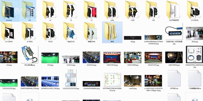Select the highlighted 新闻 folder
The width and height of the screenshot is (203, 101).
click(112, 32)
